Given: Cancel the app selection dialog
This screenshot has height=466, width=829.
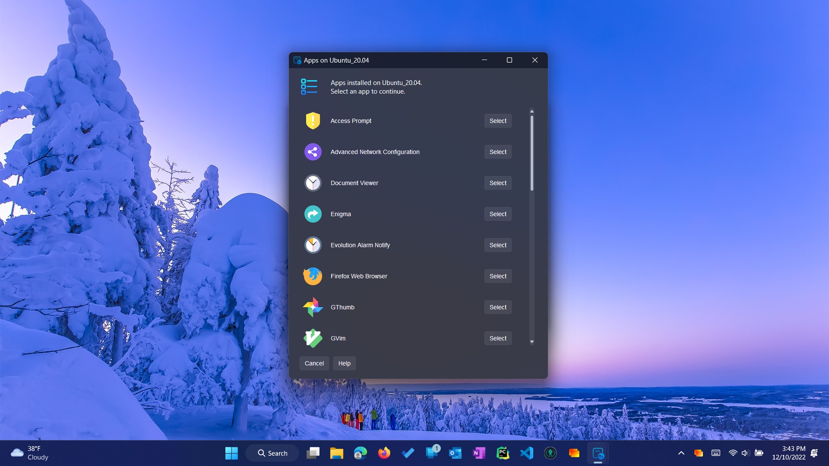Looking at the screenshot, I should (314, 363).
